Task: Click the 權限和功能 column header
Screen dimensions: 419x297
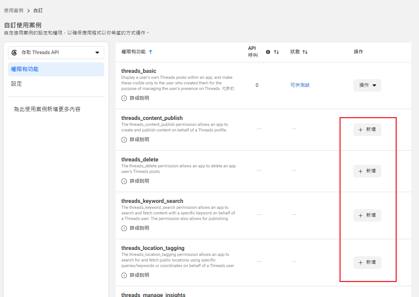Action: pos(134,52)
